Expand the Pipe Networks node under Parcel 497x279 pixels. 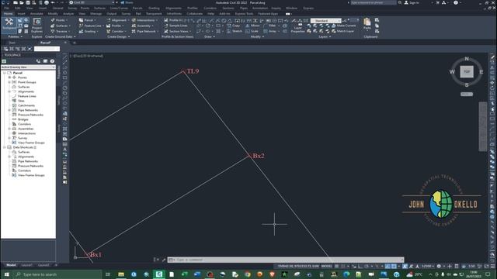pyautogui.click(x=9, y=110)
